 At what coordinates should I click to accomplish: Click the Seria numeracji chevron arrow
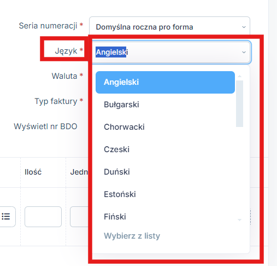coord(244,27)
